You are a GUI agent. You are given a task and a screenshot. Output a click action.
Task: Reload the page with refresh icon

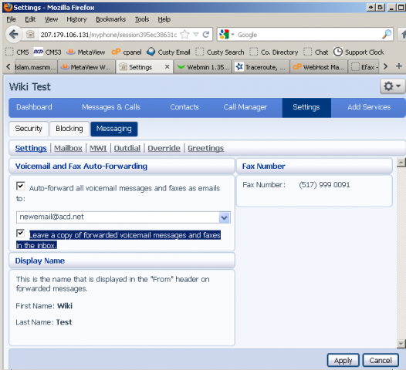(206, 35)
